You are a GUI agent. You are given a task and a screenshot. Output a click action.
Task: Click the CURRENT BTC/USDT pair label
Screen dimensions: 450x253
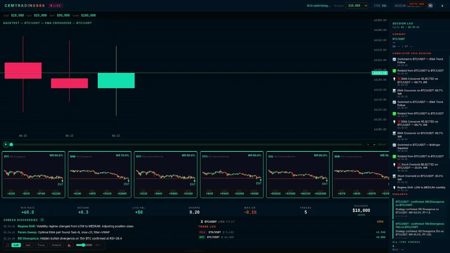click(x=399, y=39)
